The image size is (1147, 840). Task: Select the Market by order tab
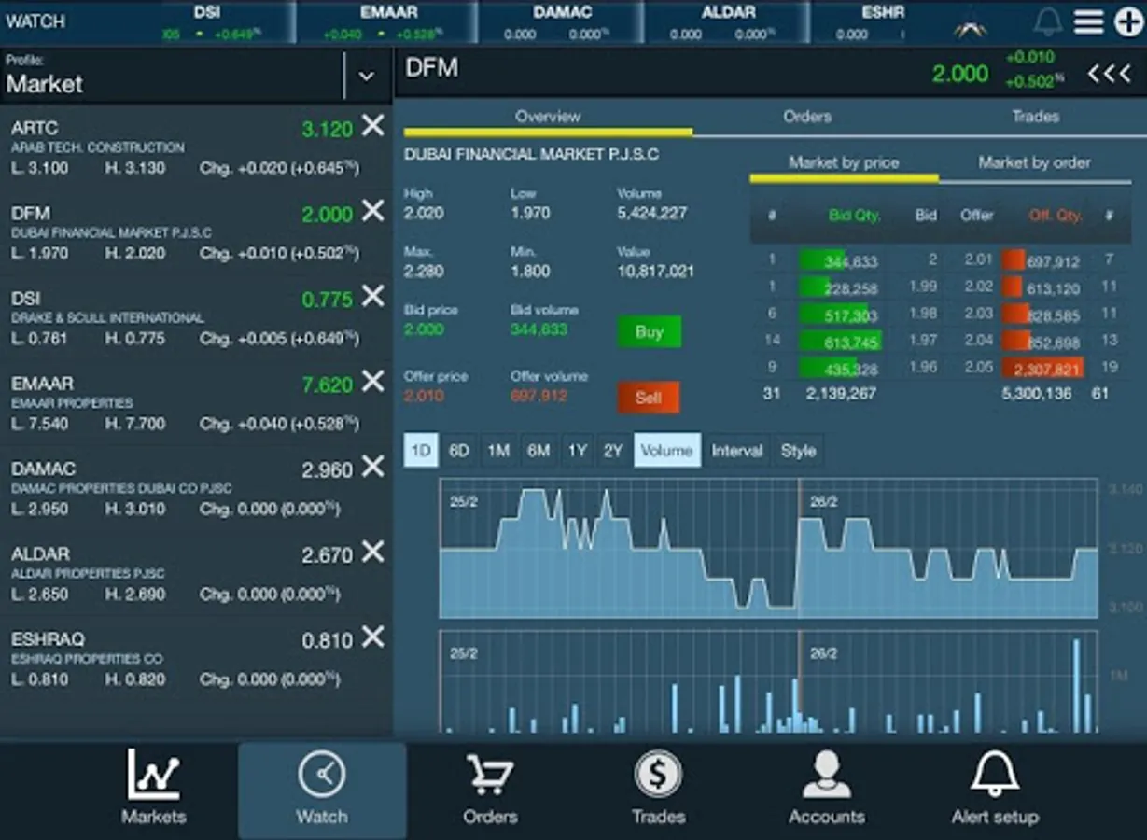pyautogui.click(x=1034, y=162)
